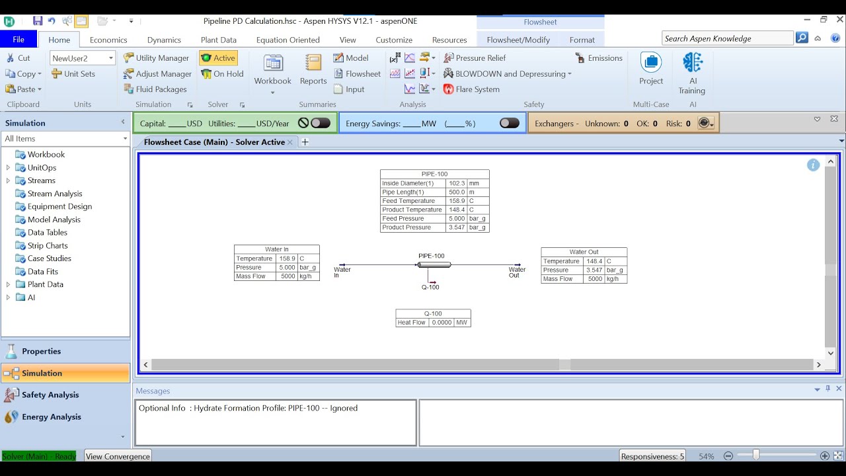
Task: Select the Q-100 energy stream label
Action: point(430,287)
